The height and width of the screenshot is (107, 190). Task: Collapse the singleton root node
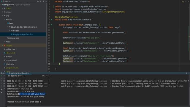tap(1, 5)
